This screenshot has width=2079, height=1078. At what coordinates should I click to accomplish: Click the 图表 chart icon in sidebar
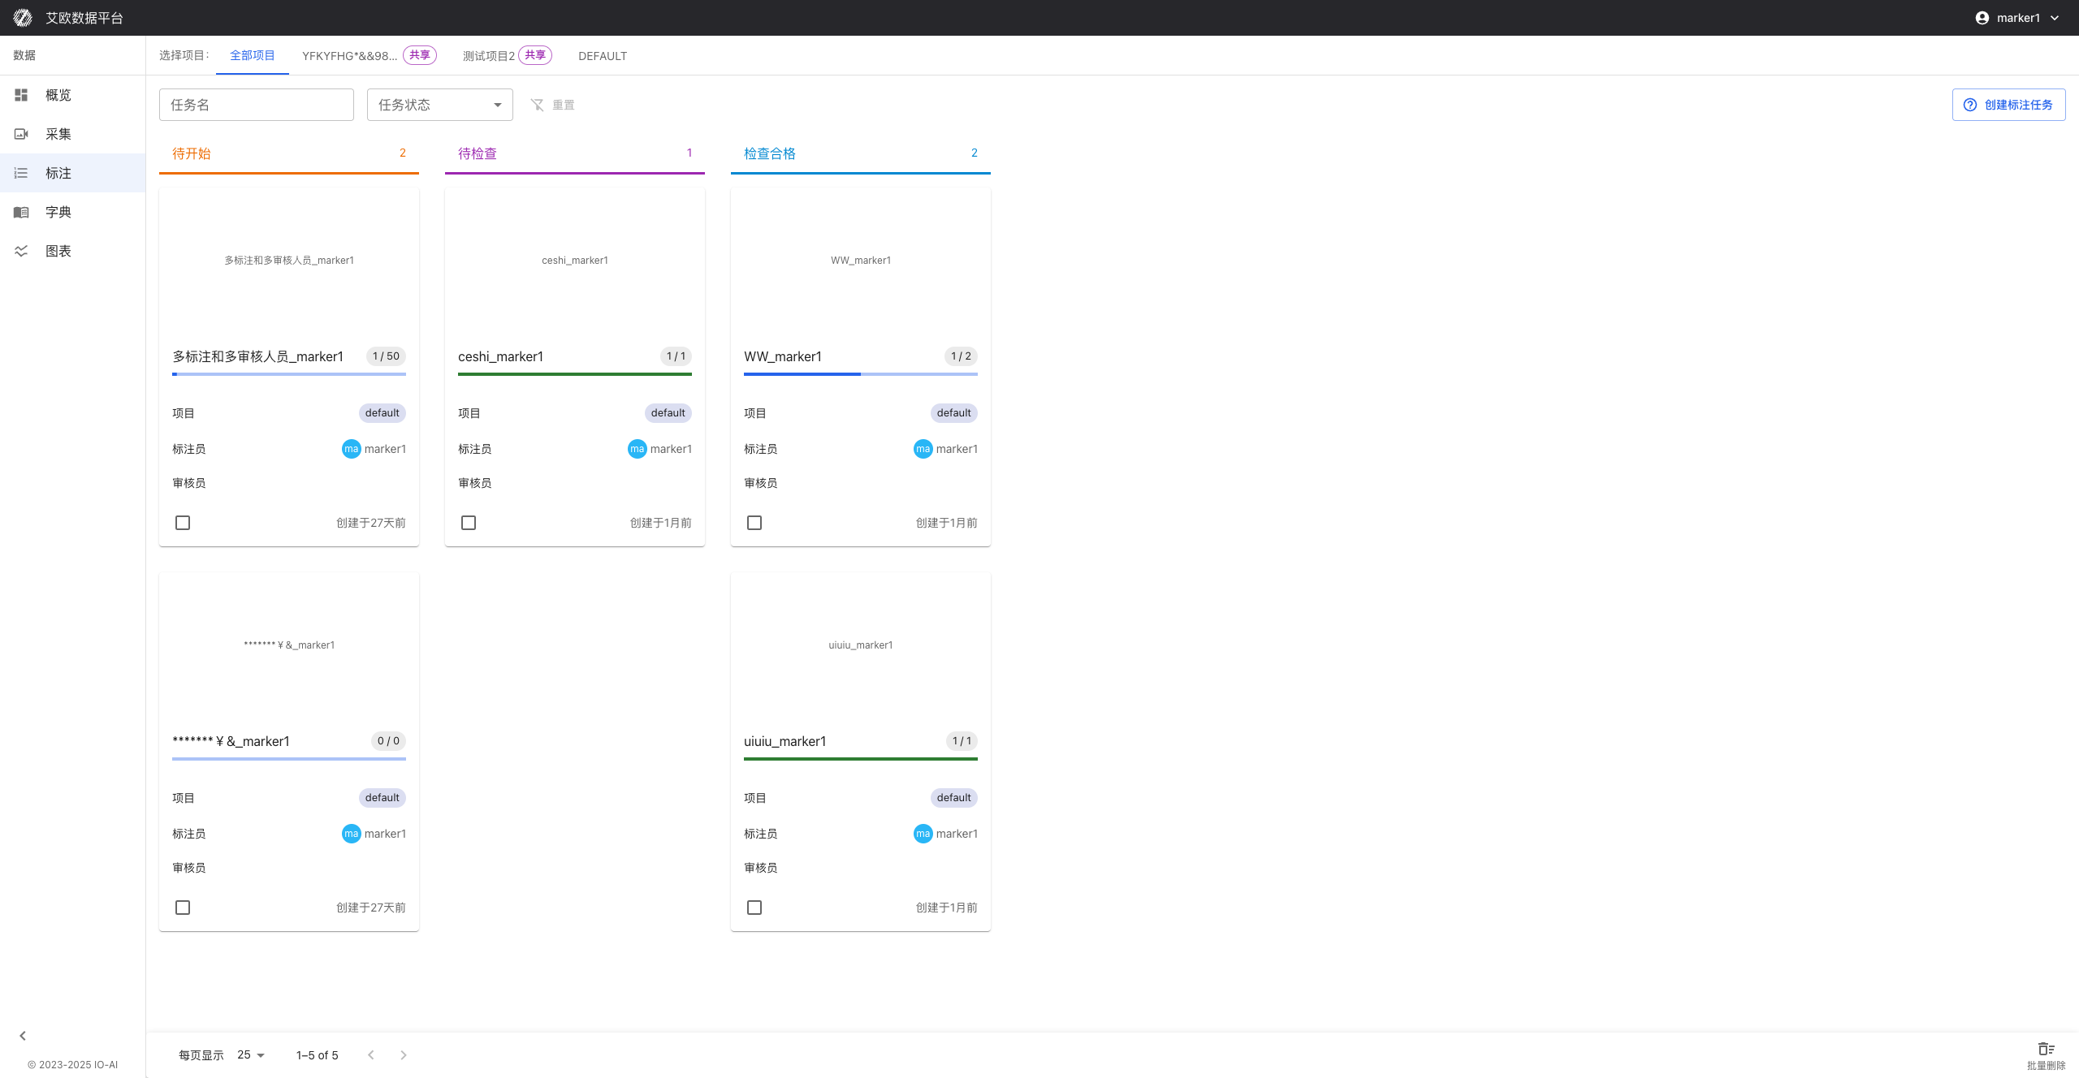coord(21,251)
